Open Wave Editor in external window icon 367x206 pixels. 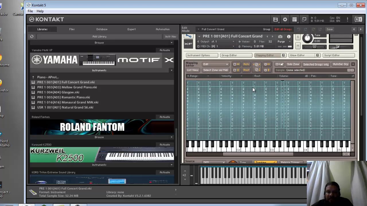[x=317, y=55]
